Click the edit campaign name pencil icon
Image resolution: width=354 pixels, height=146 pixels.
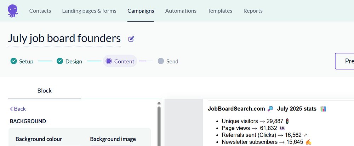point(131,39)
